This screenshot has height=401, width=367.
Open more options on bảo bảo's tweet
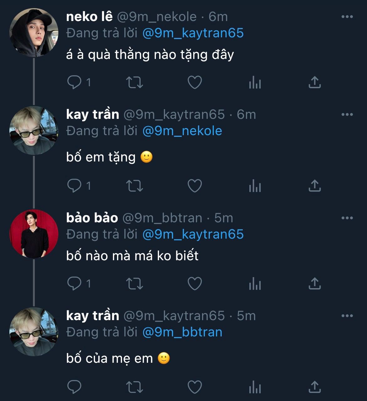tap(347, 218)
